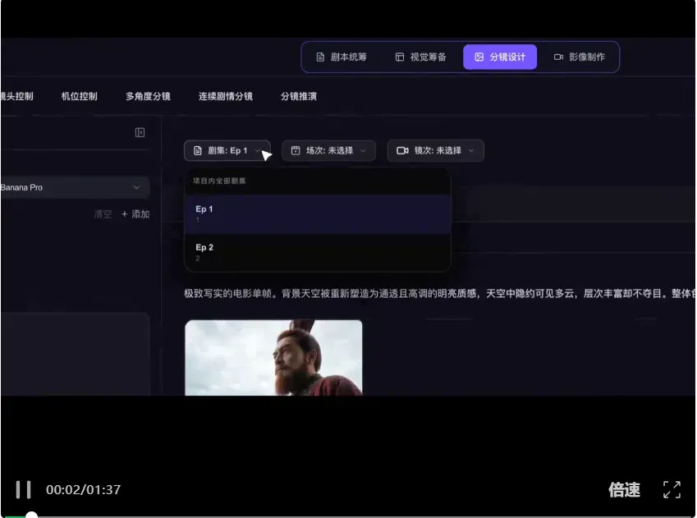
Task: Click the 00:02/01:37 time display
Action: 83,489
